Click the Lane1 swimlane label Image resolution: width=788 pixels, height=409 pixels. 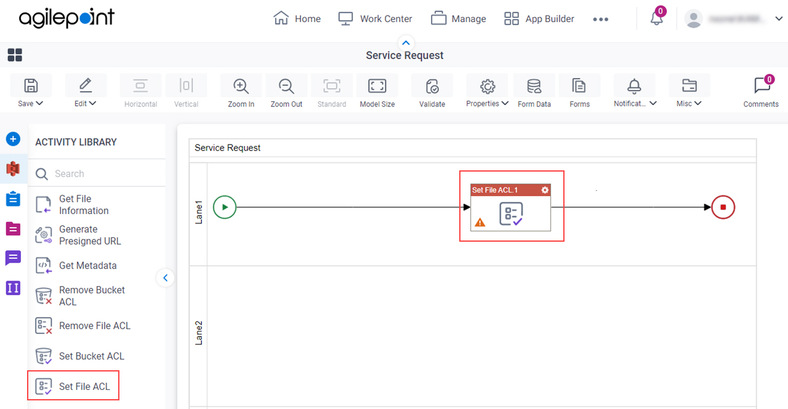click(199, 212)
